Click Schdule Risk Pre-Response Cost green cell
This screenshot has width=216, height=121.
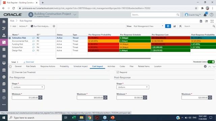click(x=171, y=47)
